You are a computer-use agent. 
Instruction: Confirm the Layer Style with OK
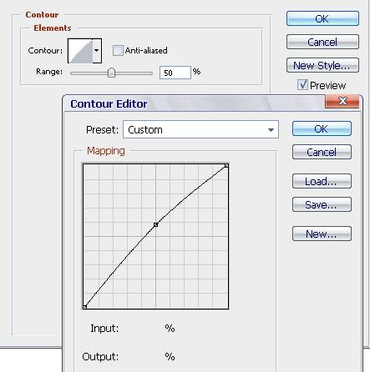(322, 18)
